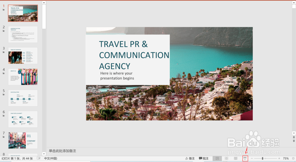Select Normal view icon in status bar

coord(217,158)
